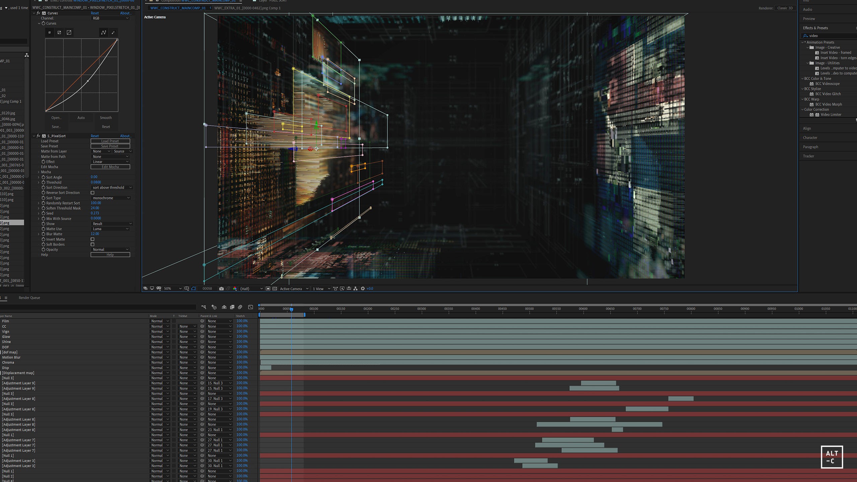This screenshot has width=857, height=482.
Task: Open composition mini-flowchart in timeline
Action: point(204,307)
